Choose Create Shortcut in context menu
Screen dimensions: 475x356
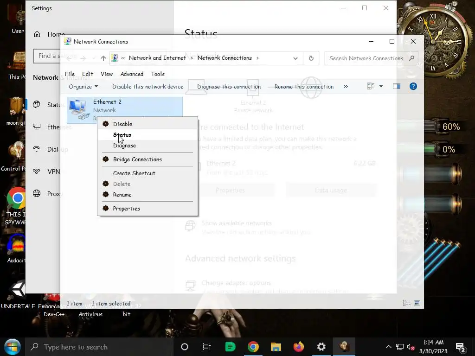coord(148,173)
